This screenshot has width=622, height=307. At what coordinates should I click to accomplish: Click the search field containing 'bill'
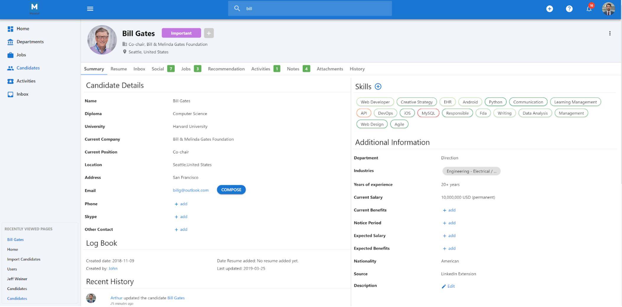coord(310,9)
